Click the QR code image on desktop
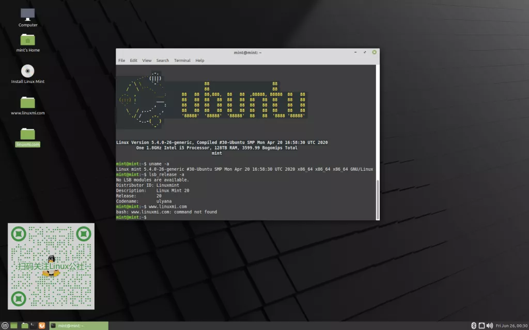The height and width of the screenshot is (330, 529). pyautogui.click(x=51, y=267)
